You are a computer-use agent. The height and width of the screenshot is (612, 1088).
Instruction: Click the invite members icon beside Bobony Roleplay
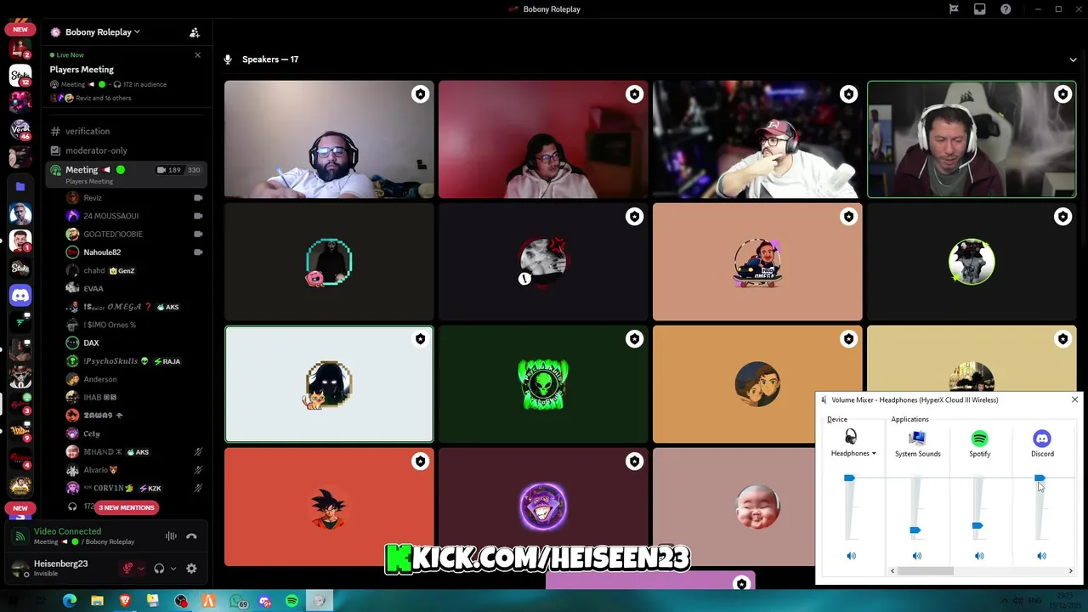[x=195, y=32]
